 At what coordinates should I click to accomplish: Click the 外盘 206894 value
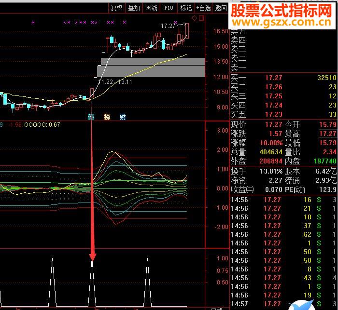click(x=271, y=161)
